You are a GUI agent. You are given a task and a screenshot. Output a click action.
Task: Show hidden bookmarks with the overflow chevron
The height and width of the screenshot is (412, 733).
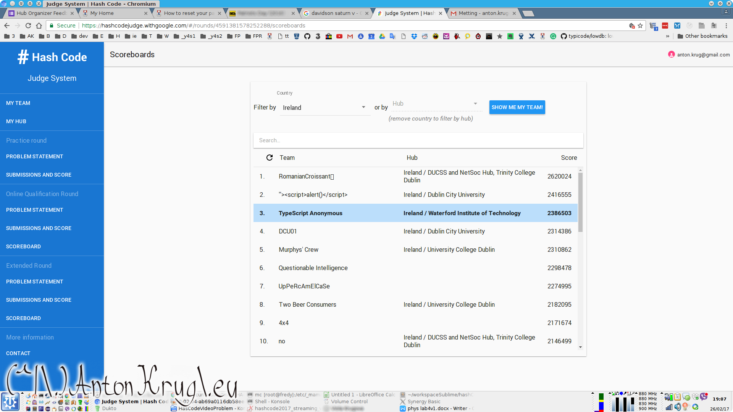click(668, 36)
